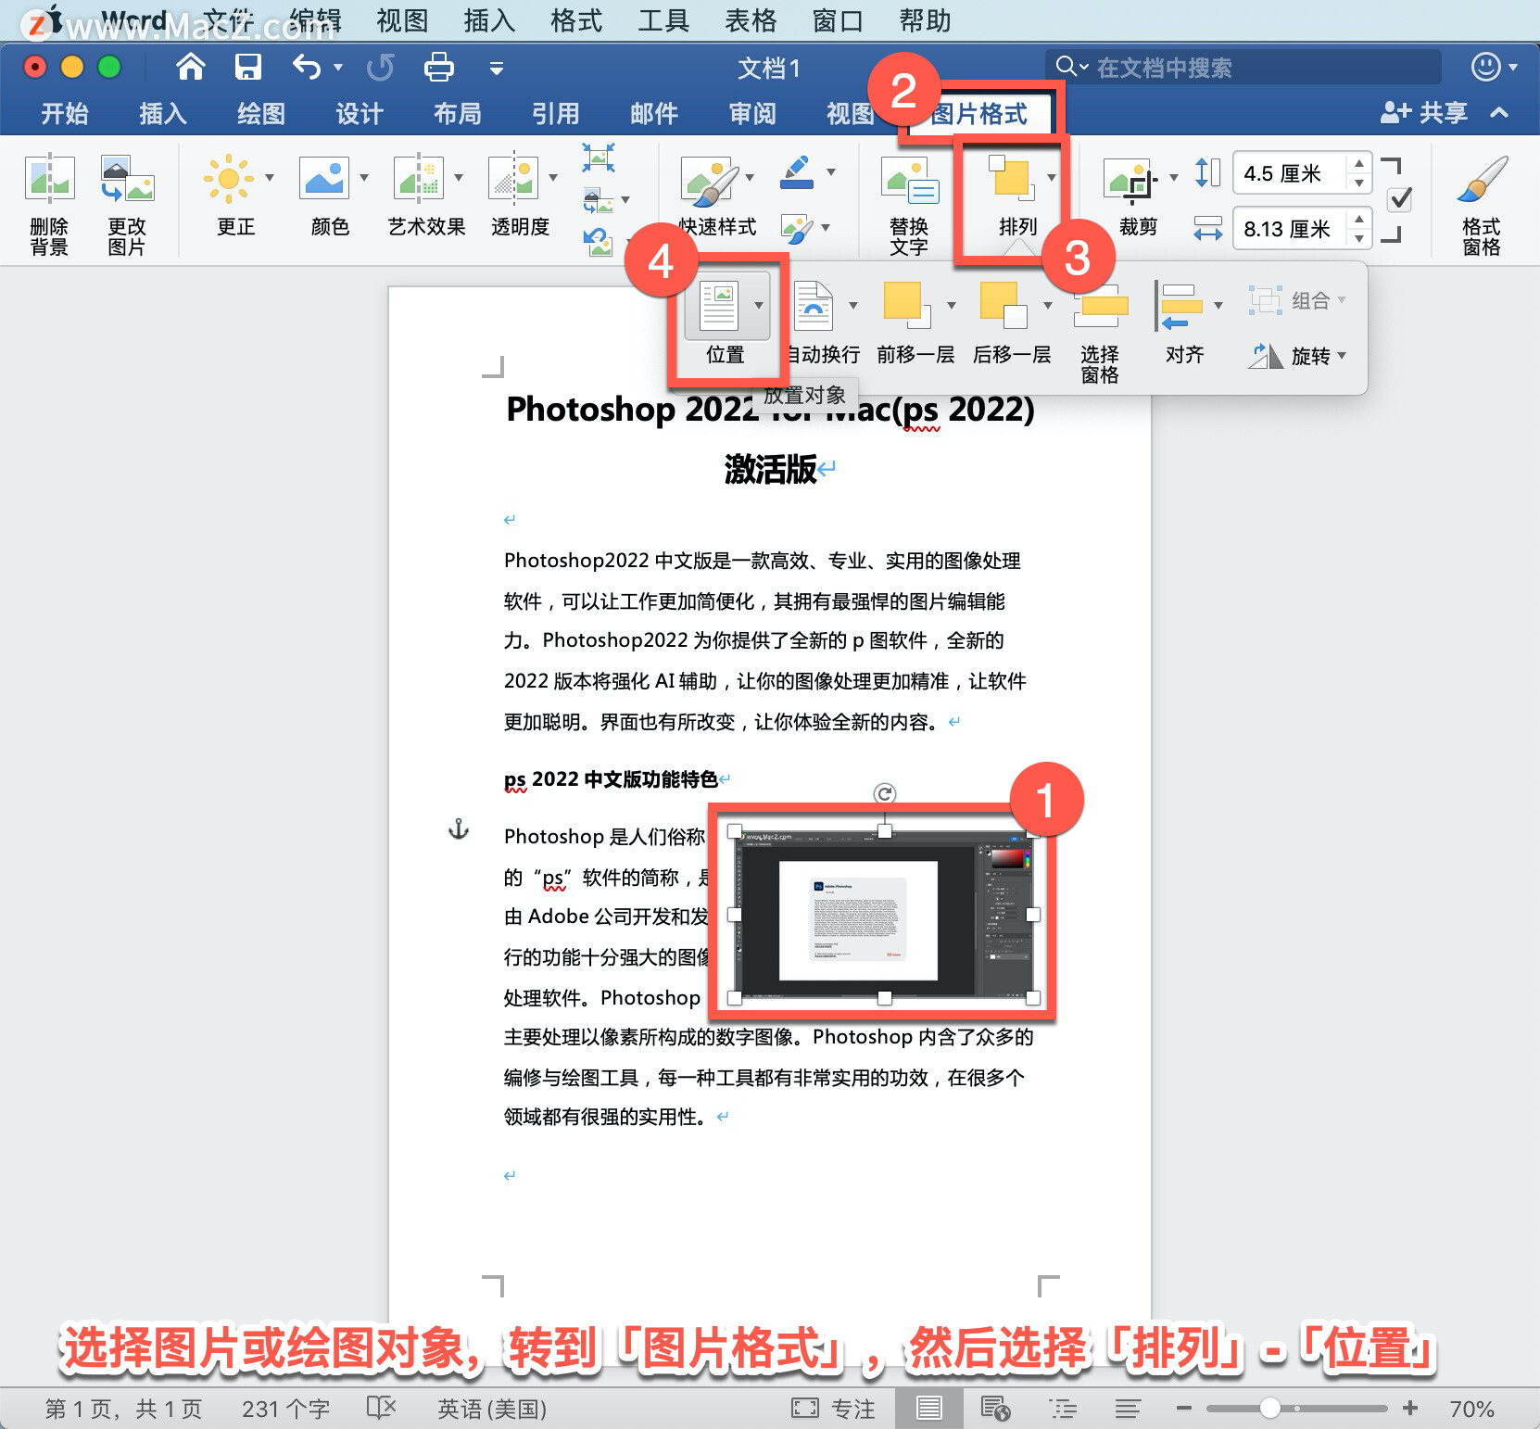Click the Undo arrow icon
This screenshot has width=1540, height=1429.
pyautogui.click(x=307, y=67)
